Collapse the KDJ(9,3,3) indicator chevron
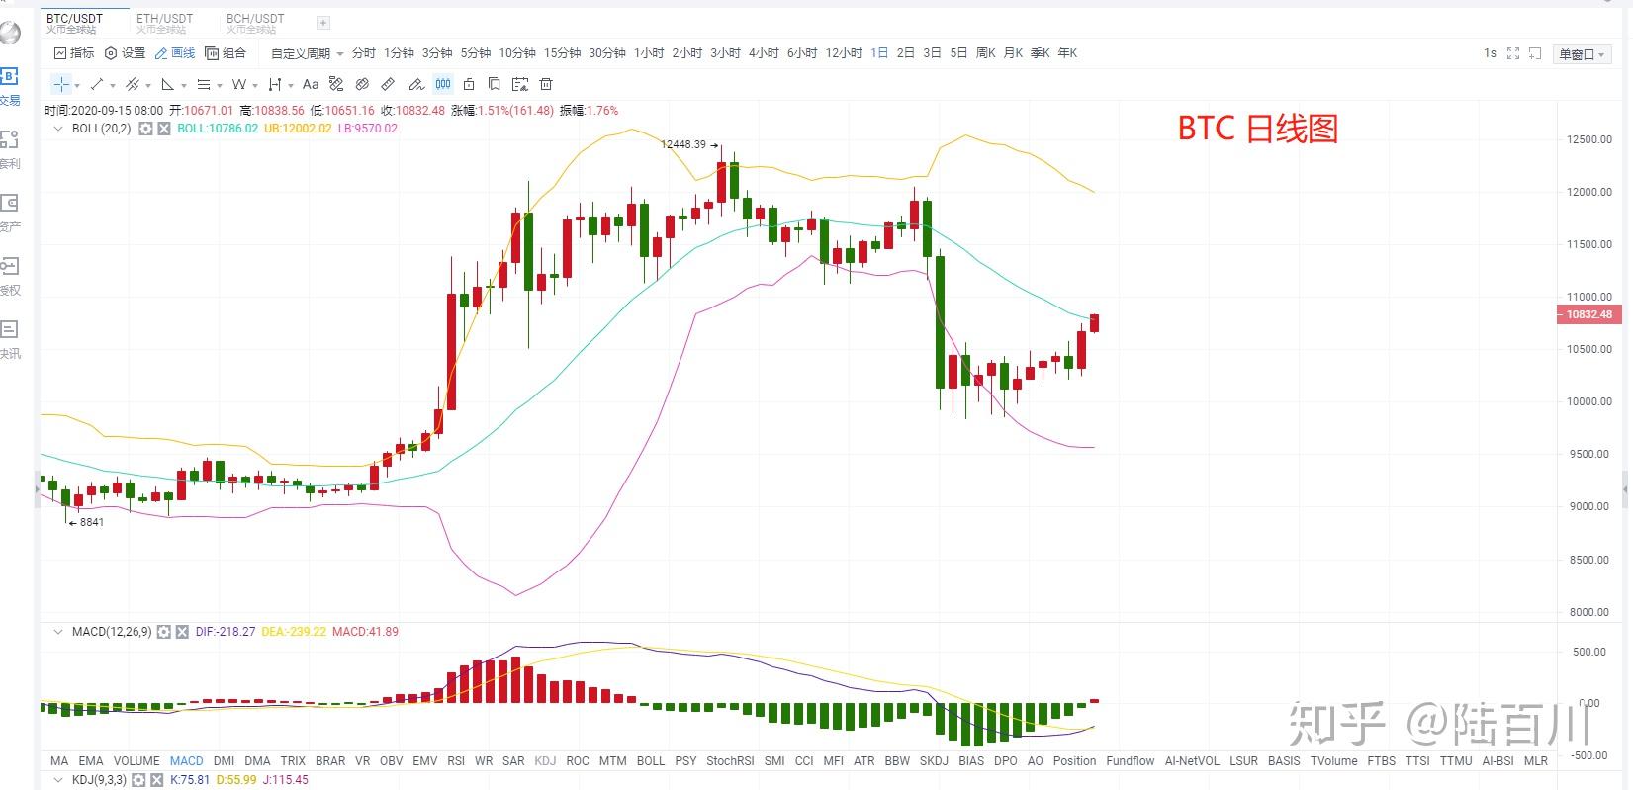 point(57,780)
